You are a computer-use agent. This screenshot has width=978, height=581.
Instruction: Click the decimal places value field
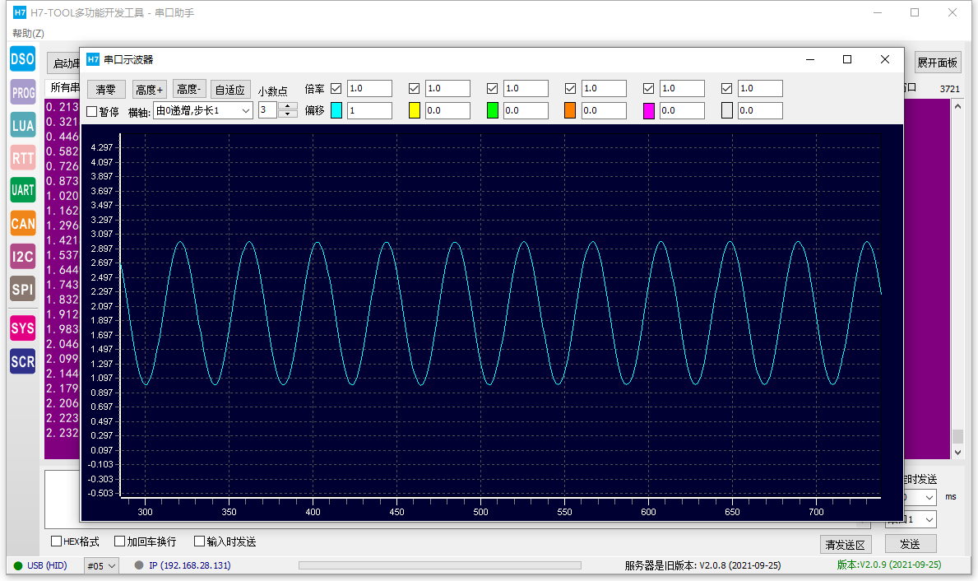point(268,109)
